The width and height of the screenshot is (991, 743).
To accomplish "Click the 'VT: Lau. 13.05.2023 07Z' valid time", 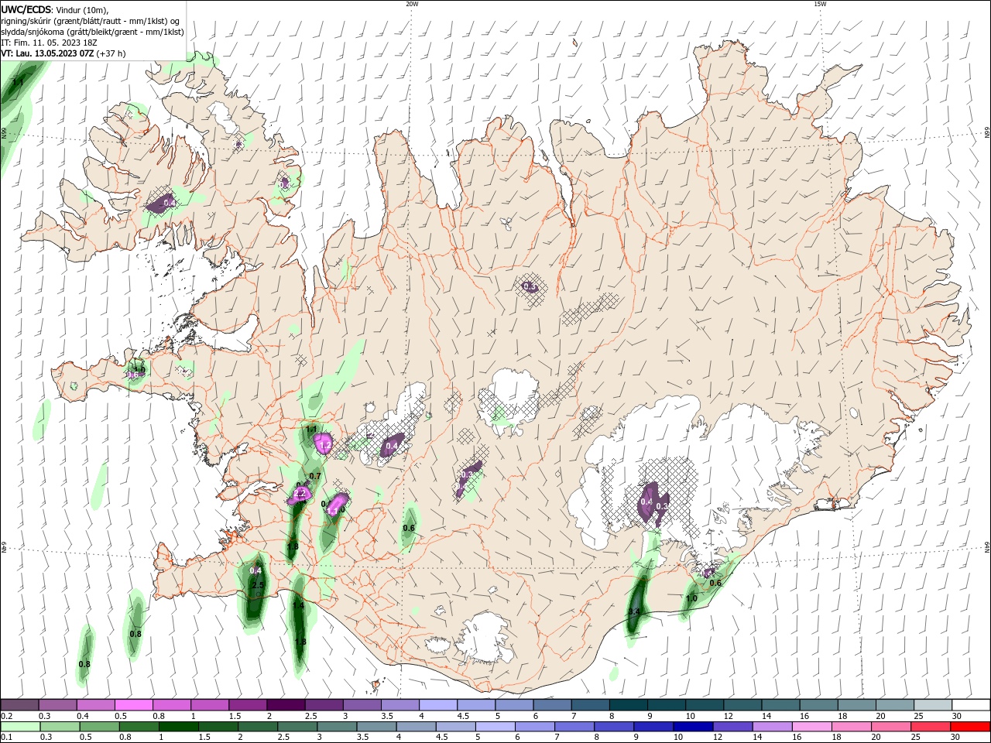I will click(47, 53).
